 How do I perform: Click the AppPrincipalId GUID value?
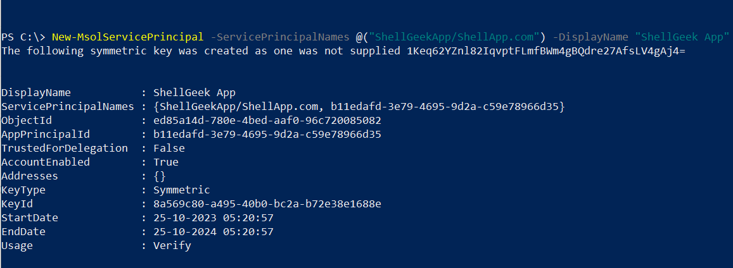267,134
